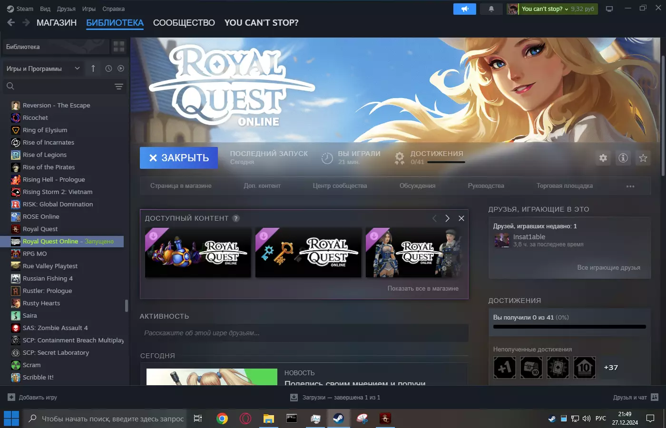The height and width of the screenshot is (428, 666).
Task: Click the game list scrollbar thumb
Action: pyautogui.click(x=127, y=305)
